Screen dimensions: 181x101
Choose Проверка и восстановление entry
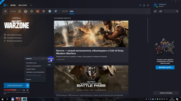(35, 72)
